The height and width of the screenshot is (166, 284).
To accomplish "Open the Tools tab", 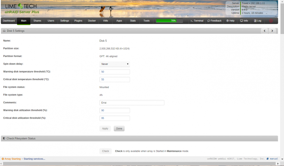I will 147,21.
